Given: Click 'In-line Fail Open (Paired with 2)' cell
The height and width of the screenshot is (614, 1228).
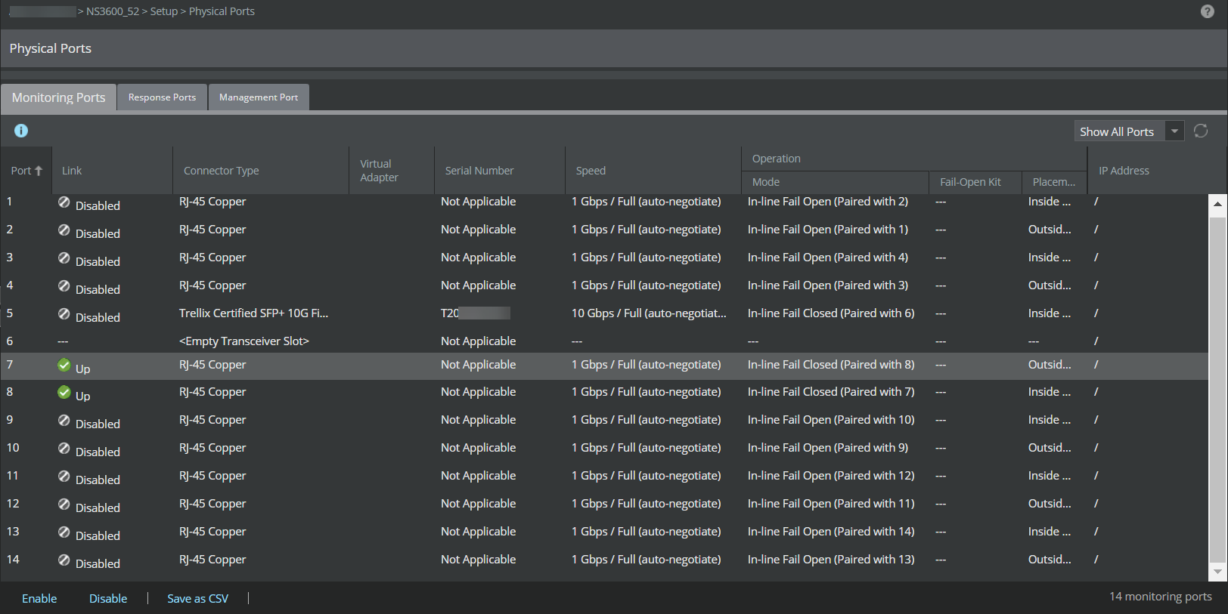Looking at the screenshot, I should click(x=828, y=202).
